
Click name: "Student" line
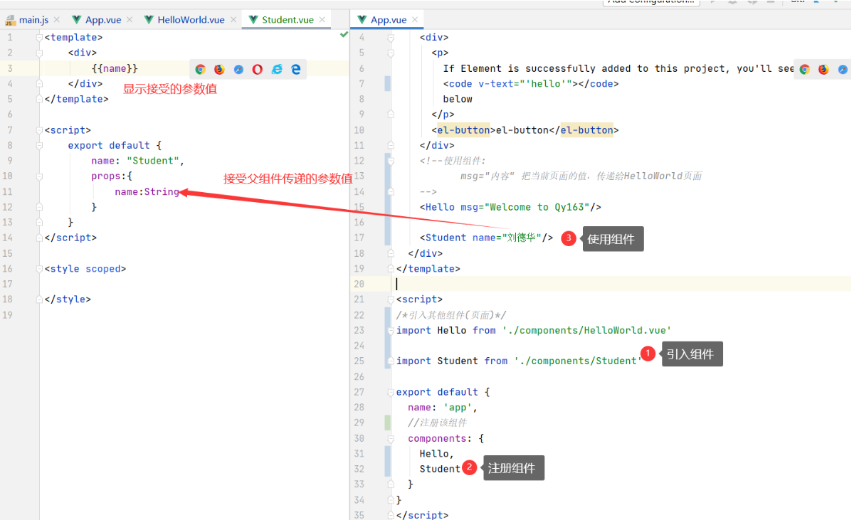click(x=138, y=161)
